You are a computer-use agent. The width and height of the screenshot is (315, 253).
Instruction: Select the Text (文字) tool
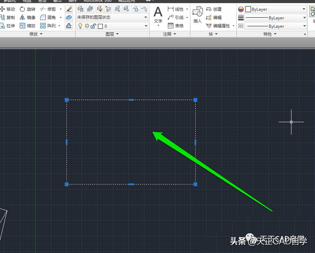pos(158,16)
